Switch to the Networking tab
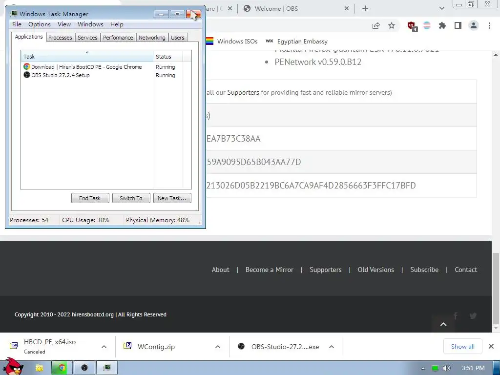This screenshot has width=500, height=375. pyautogui.click(x=152, y=38)
